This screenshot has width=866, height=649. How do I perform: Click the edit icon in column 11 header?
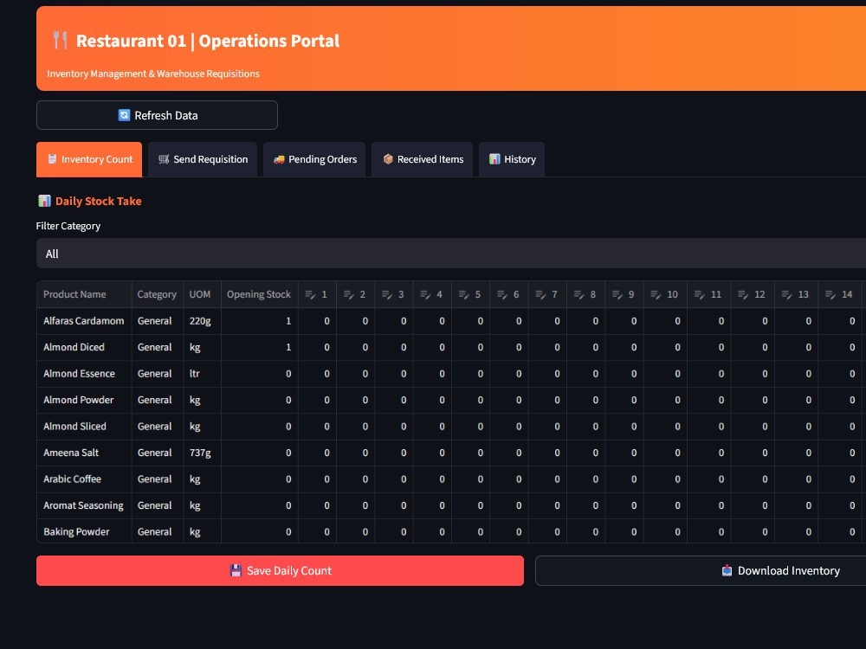tap(699, 295)
